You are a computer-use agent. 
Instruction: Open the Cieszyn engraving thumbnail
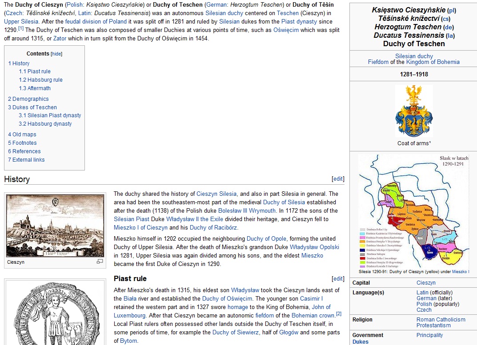pyautogui.click(x=55, y=226)
